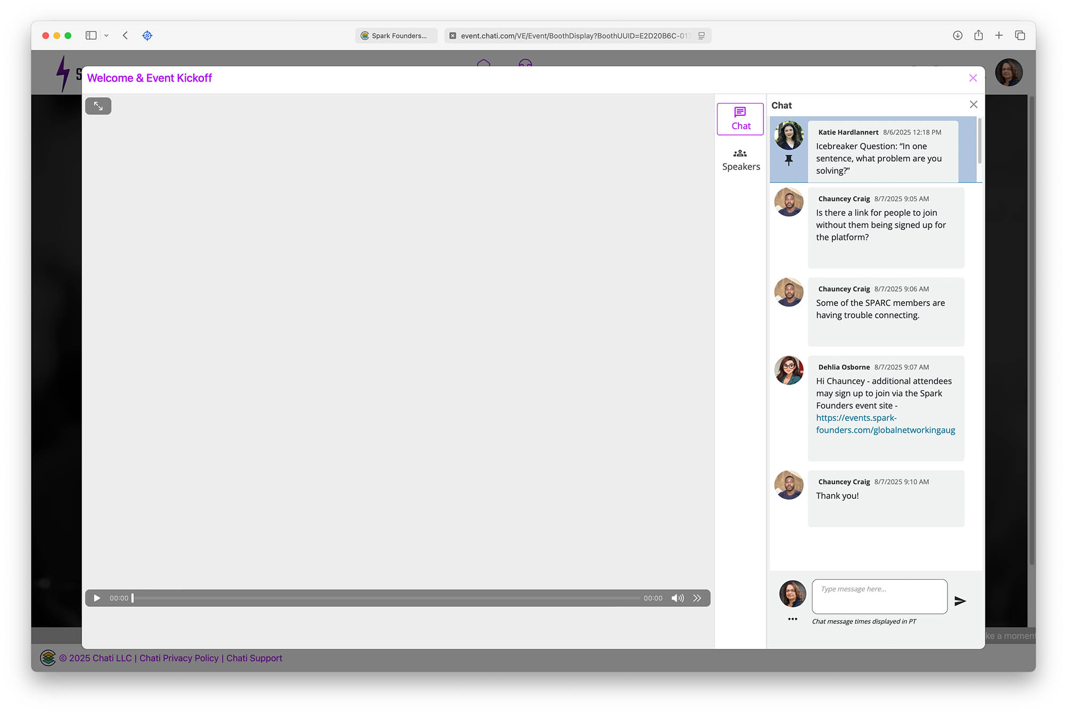Type in the chat message field
This screenshot has width=1067, height=713.
[x=879, y=596]
